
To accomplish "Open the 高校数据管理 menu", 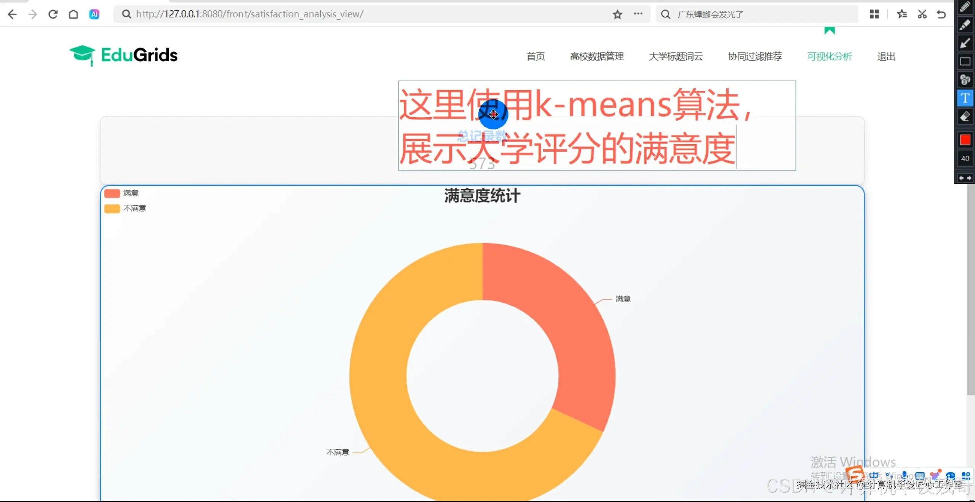I will point(597,57).
